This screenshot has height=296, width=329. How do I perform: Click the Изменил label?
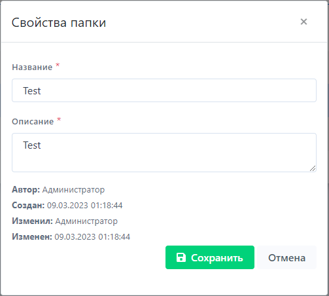click(x=32, y=221)
